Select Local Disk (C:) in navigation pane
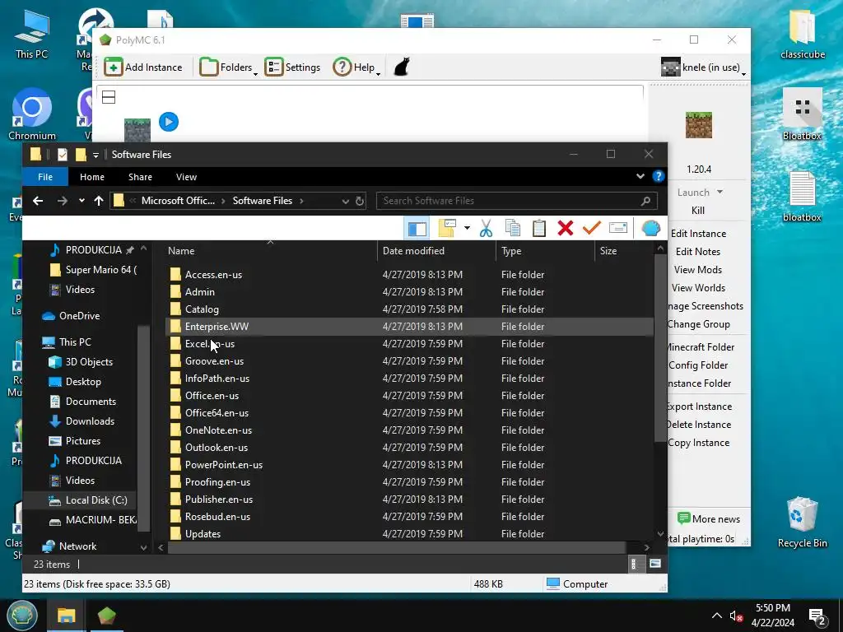The image size is (843, 632). tap(96, 500)
